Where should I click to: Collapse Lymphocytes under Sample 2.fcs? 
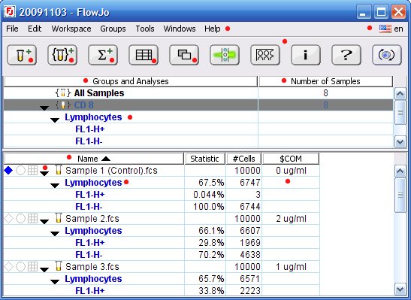pos(55,234)
